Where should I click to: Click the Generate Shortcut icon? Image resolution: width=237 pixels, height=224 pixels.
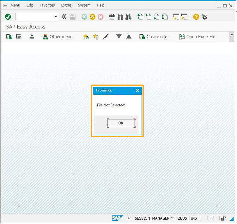pos(184,17)
